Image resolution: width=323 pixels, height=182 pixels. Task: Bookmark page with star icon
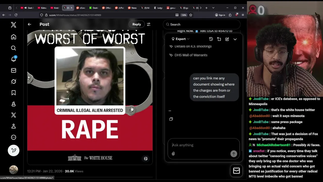coord(191,15)
